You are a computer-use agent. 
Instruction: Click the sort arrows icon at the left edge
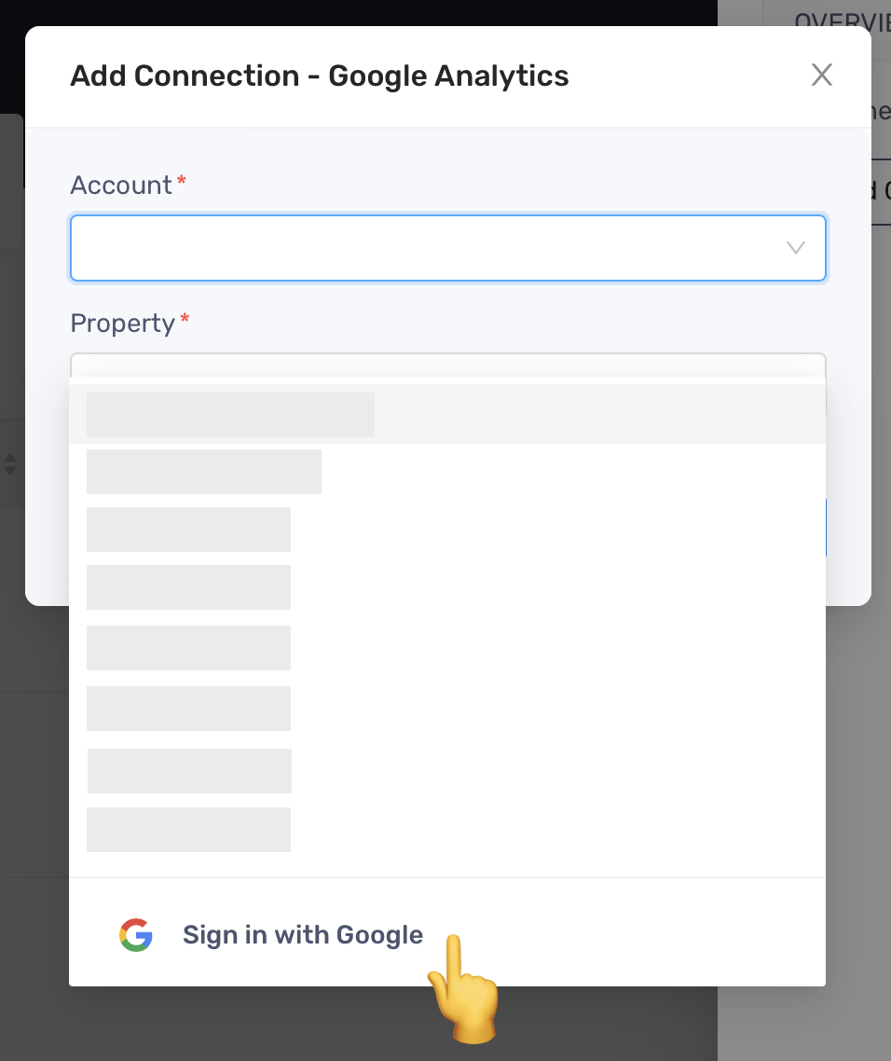[9, 464]
